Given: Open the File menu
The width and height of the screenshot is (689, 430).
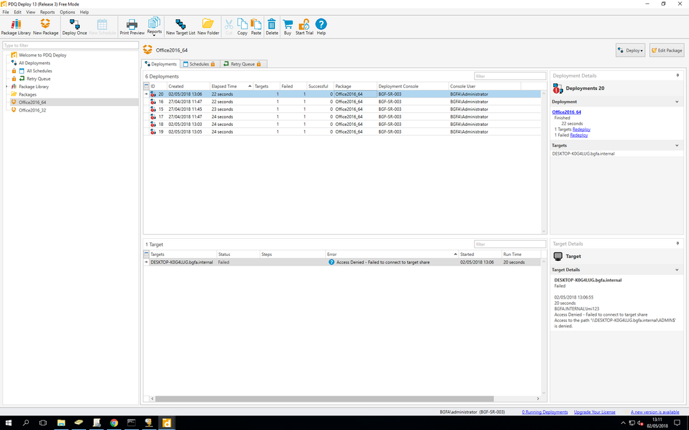Looking at the screenshot, I should 6,12.
